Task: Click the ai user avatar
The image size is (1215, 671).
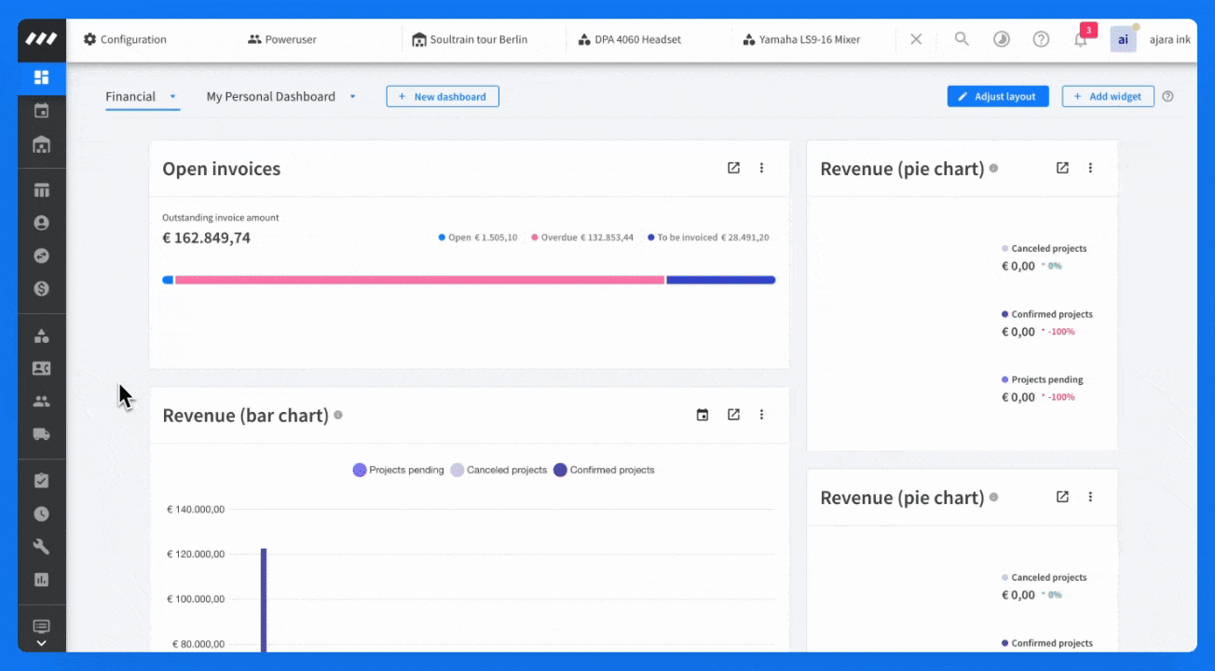Action: coord(1123,39)
